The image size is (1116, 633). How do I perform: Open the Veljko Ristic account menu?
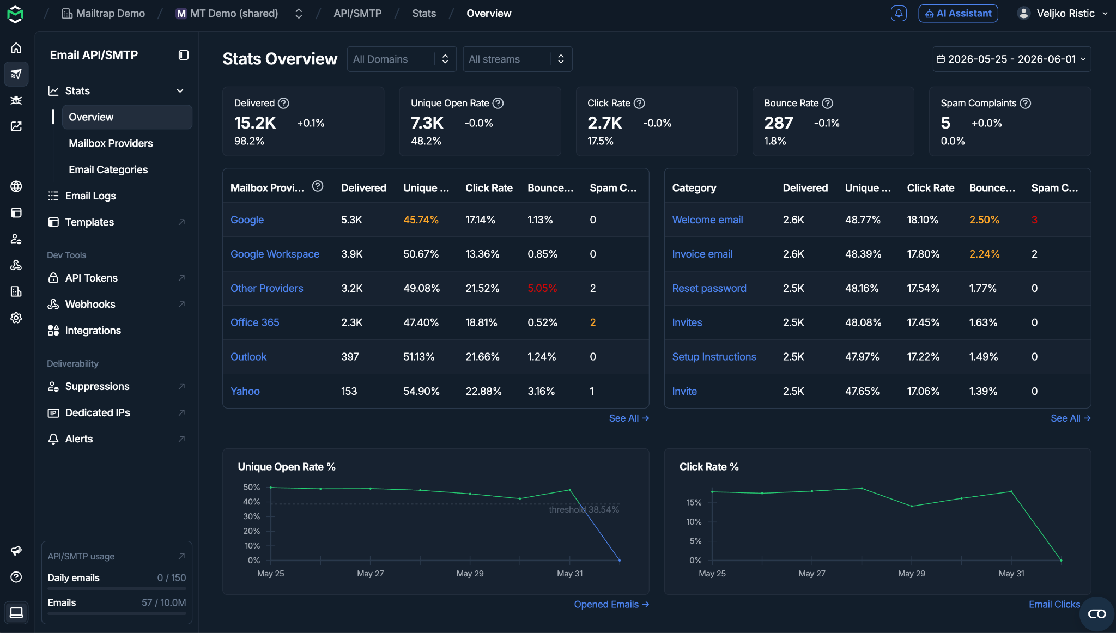(x=1062, y=14)
